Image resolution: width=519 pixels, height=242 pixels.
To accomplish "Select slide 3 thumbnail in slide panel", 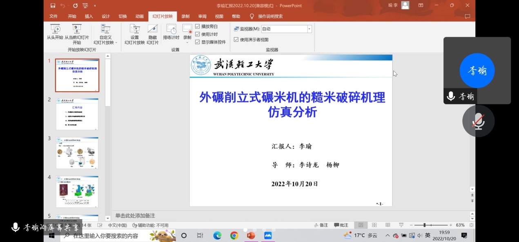I will 77,153.
